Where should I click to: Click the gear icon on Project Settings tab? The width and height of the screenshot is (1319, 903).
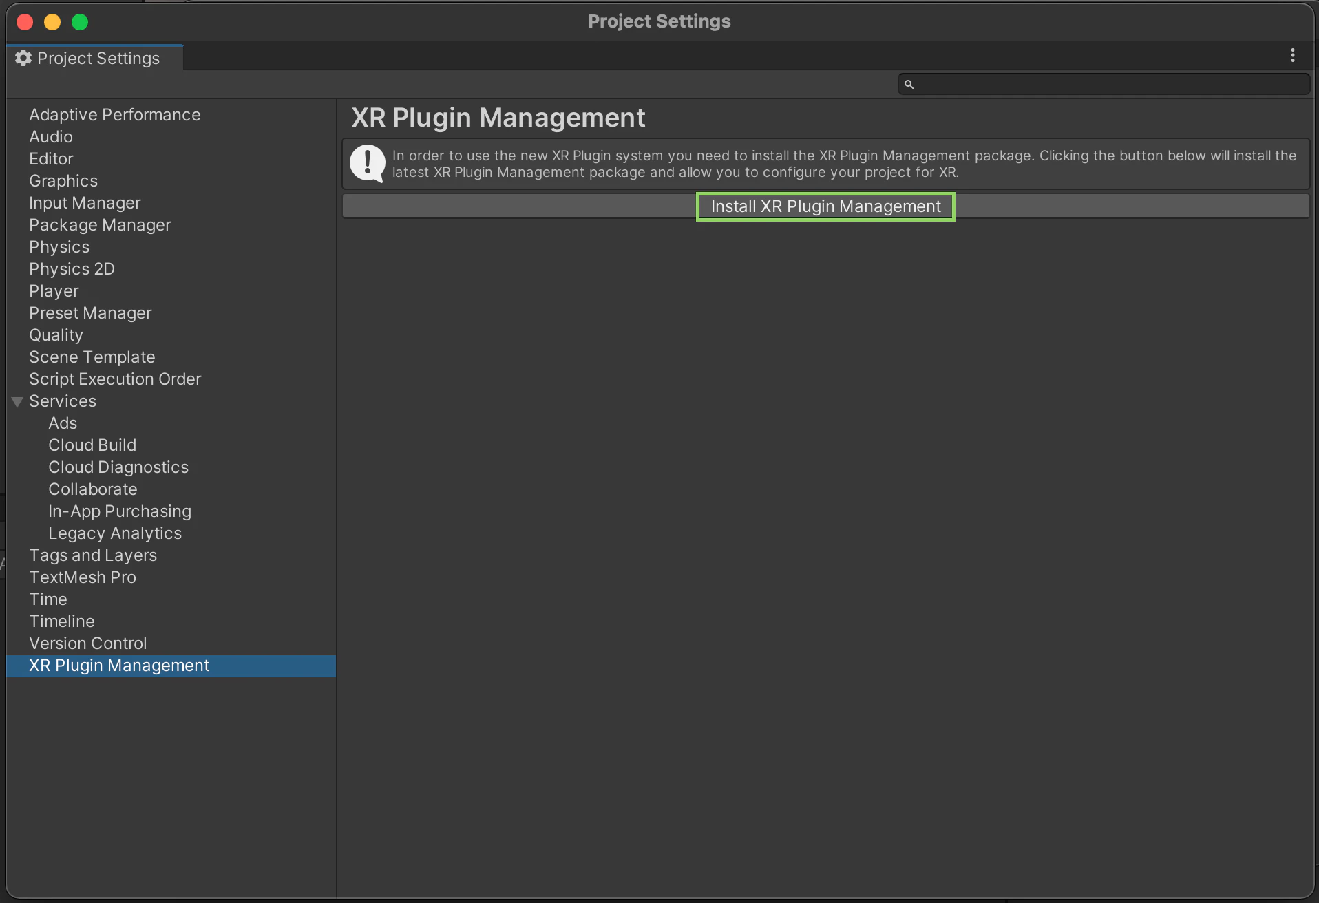[x=23, y=58]
